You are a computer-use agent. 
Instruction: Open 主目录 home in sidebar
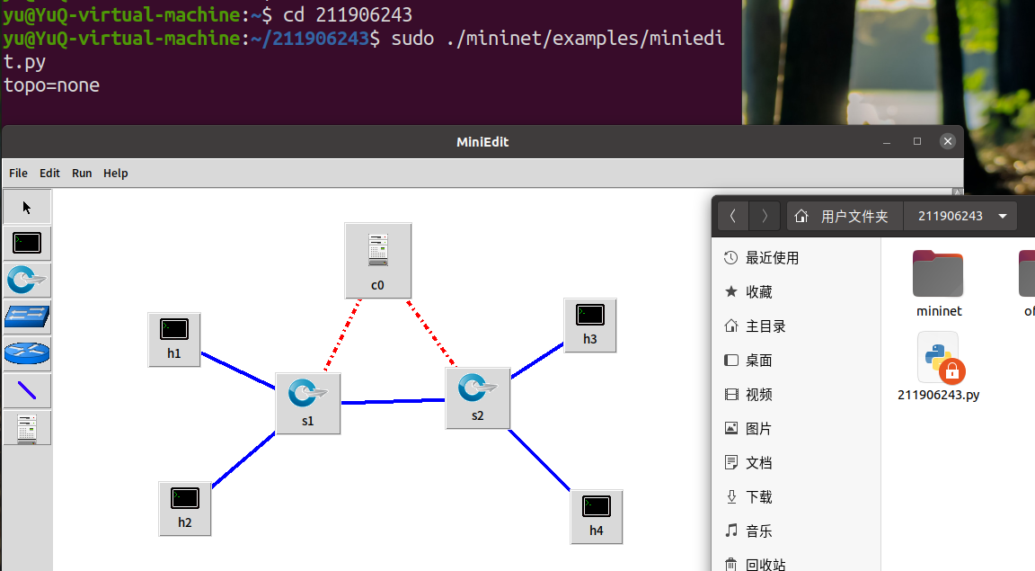[x=795, y=326]
